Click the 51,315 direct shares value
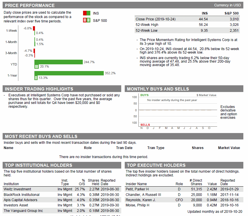This screenshot has height=216, width=248. point(196,189)
